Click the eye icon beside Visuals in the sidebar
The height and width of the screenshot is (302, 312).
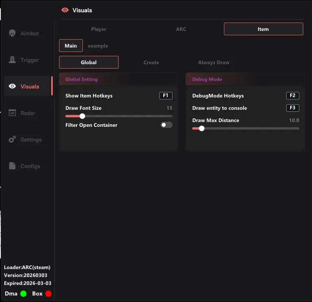click(x=12, y=86)
